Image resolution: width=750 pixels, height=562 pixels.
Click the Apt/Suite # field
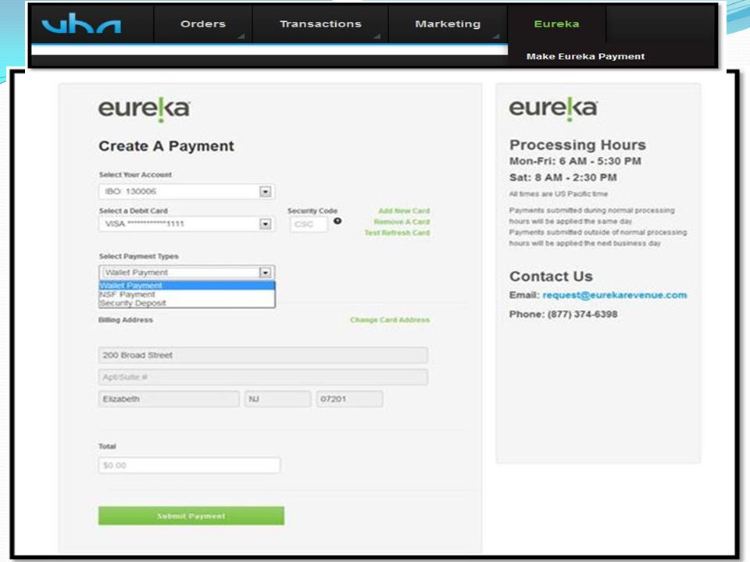point(263,377)
